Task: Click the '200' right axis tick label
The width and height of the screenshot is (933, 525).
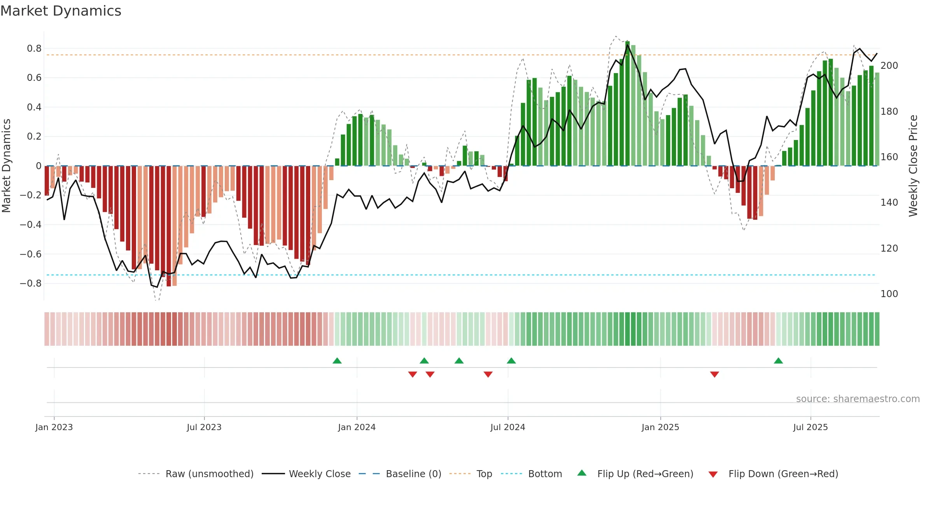Action: 889,66
